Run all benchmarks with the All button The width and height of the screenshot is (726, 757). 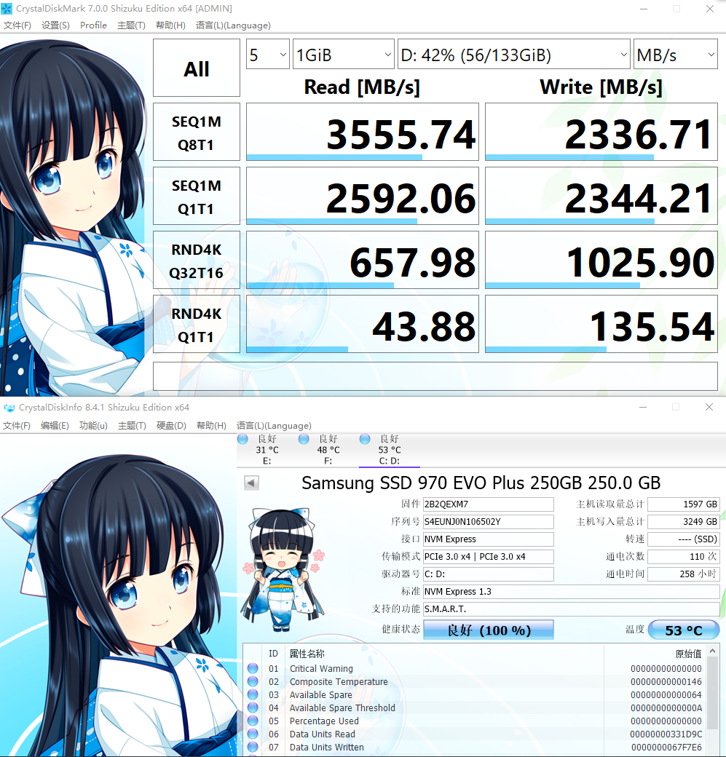(197, 68)
